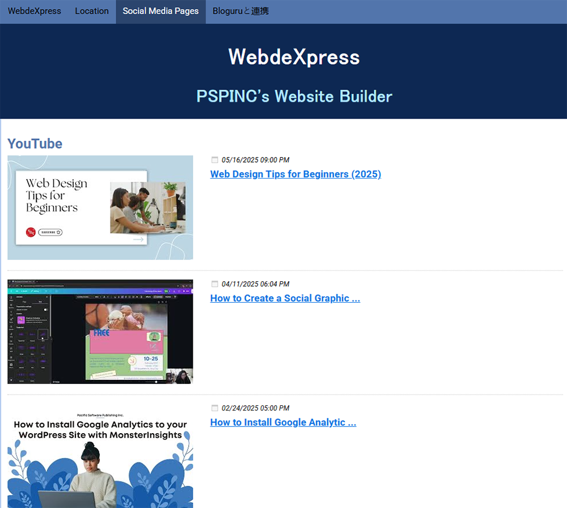Screen dimensions: 567x508
Task: Select the Social Media Pages tab
Action: click(160, 11)
